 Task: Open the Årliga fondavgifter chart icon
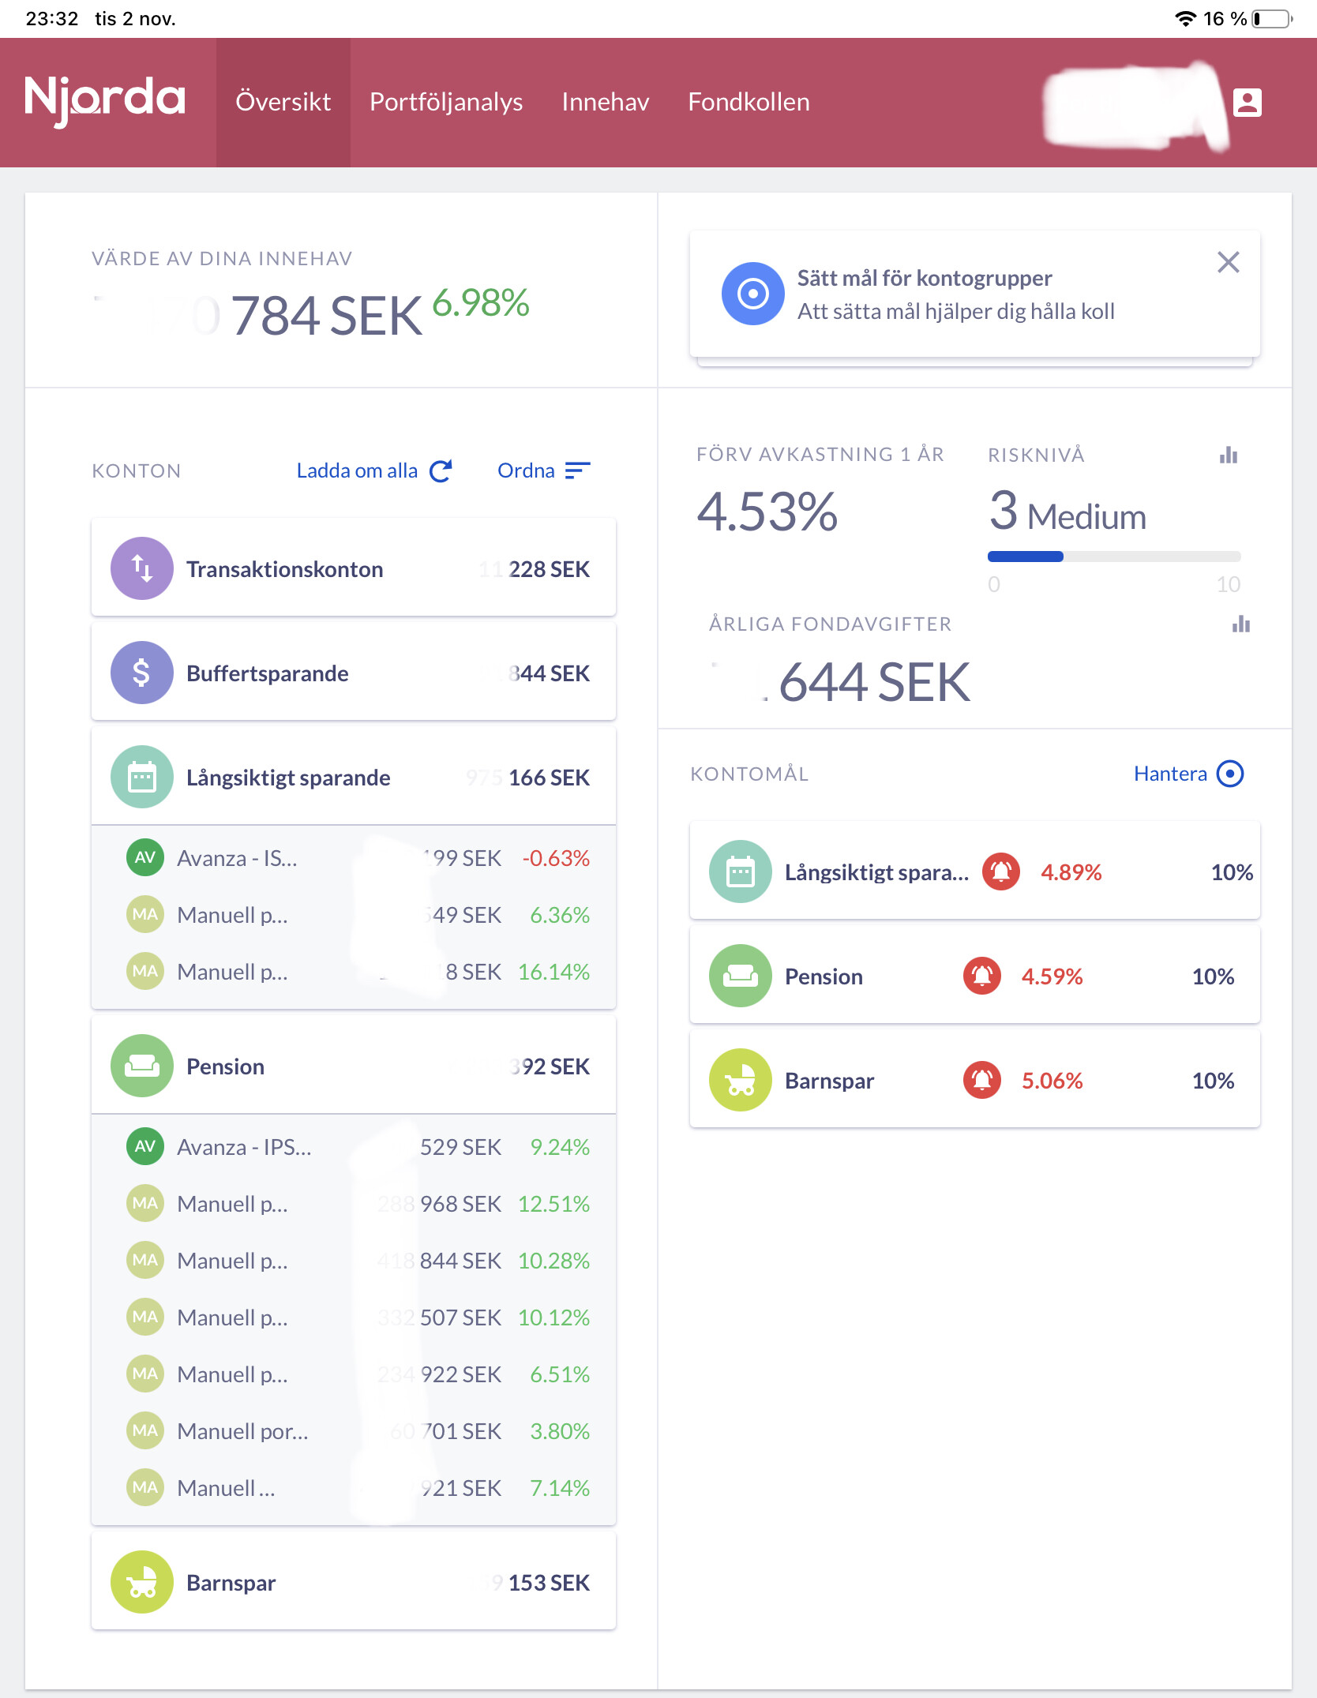click(x=1240, y=624)
